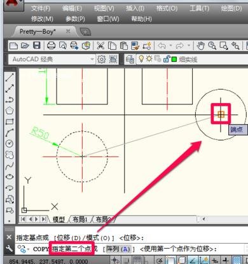The height and width of the screenshot is (264, 248).
Task: Click the Make Block tool
Action: click(x=10, y=210)
